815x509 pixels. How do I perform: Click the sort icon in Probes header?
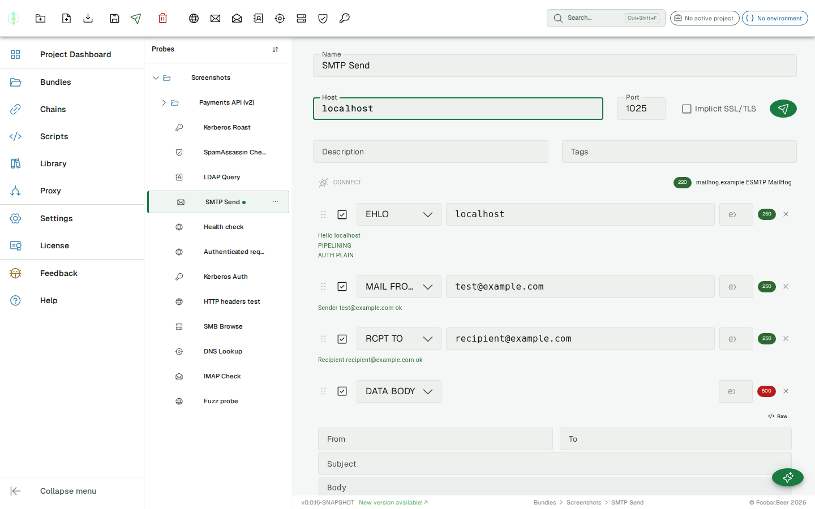pyautogui.click(x=275, y=49)
